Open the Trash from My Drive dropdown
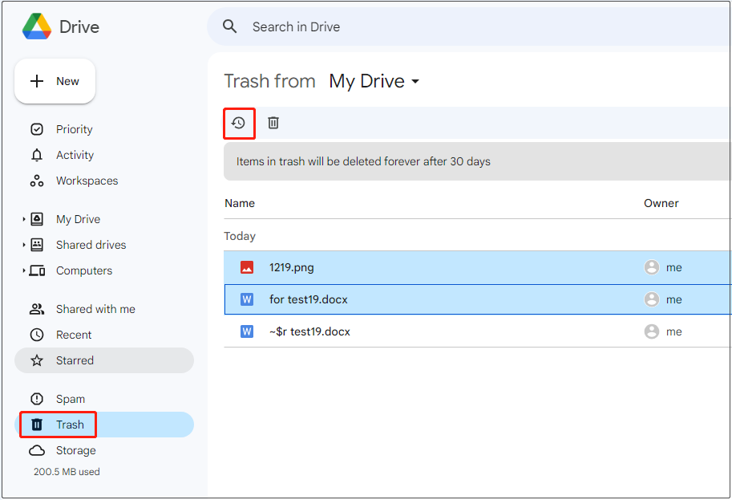The width and height of the screenshot is (732, 500). [374, 81]
